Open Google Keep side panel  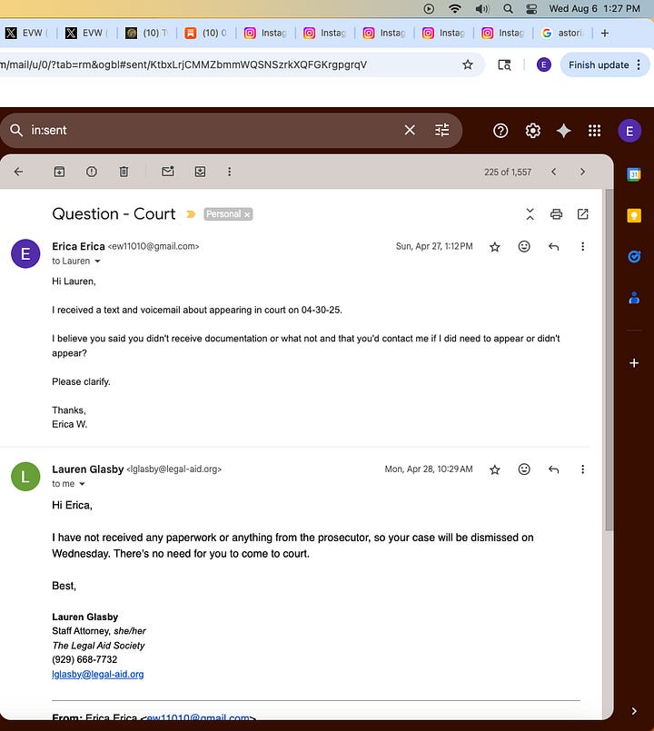pos(634,215)
